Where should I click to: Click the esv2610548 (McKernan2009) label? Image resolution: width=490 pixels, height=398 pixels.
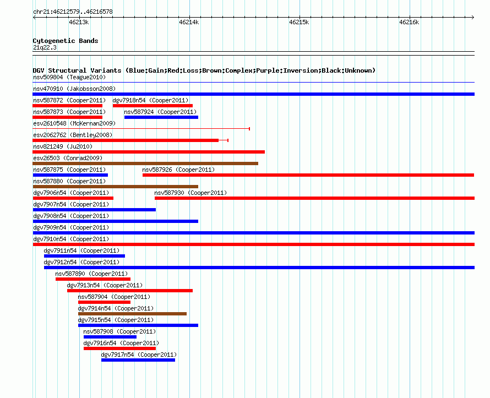point(74,123)
